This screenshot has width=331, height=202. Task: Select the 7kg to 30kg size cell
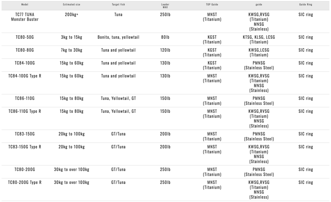click(71, 50)
